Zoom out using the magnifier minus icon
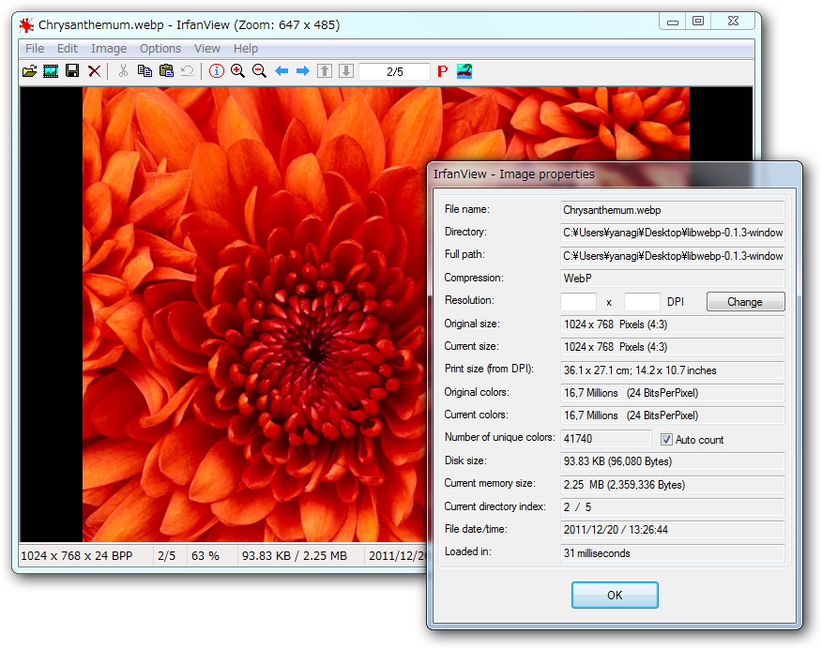This screenshot has height=649, width=822. coord(258,70)
